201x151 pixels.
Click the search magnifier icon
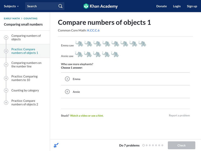click(60, 6)
